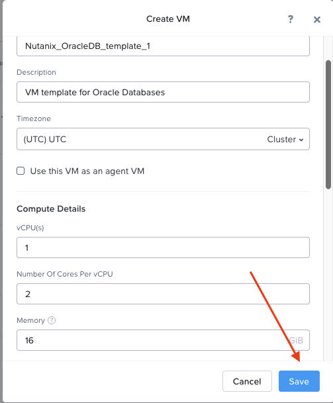
Task: Open the Timezone dropdown
Action: pos(163,139)
